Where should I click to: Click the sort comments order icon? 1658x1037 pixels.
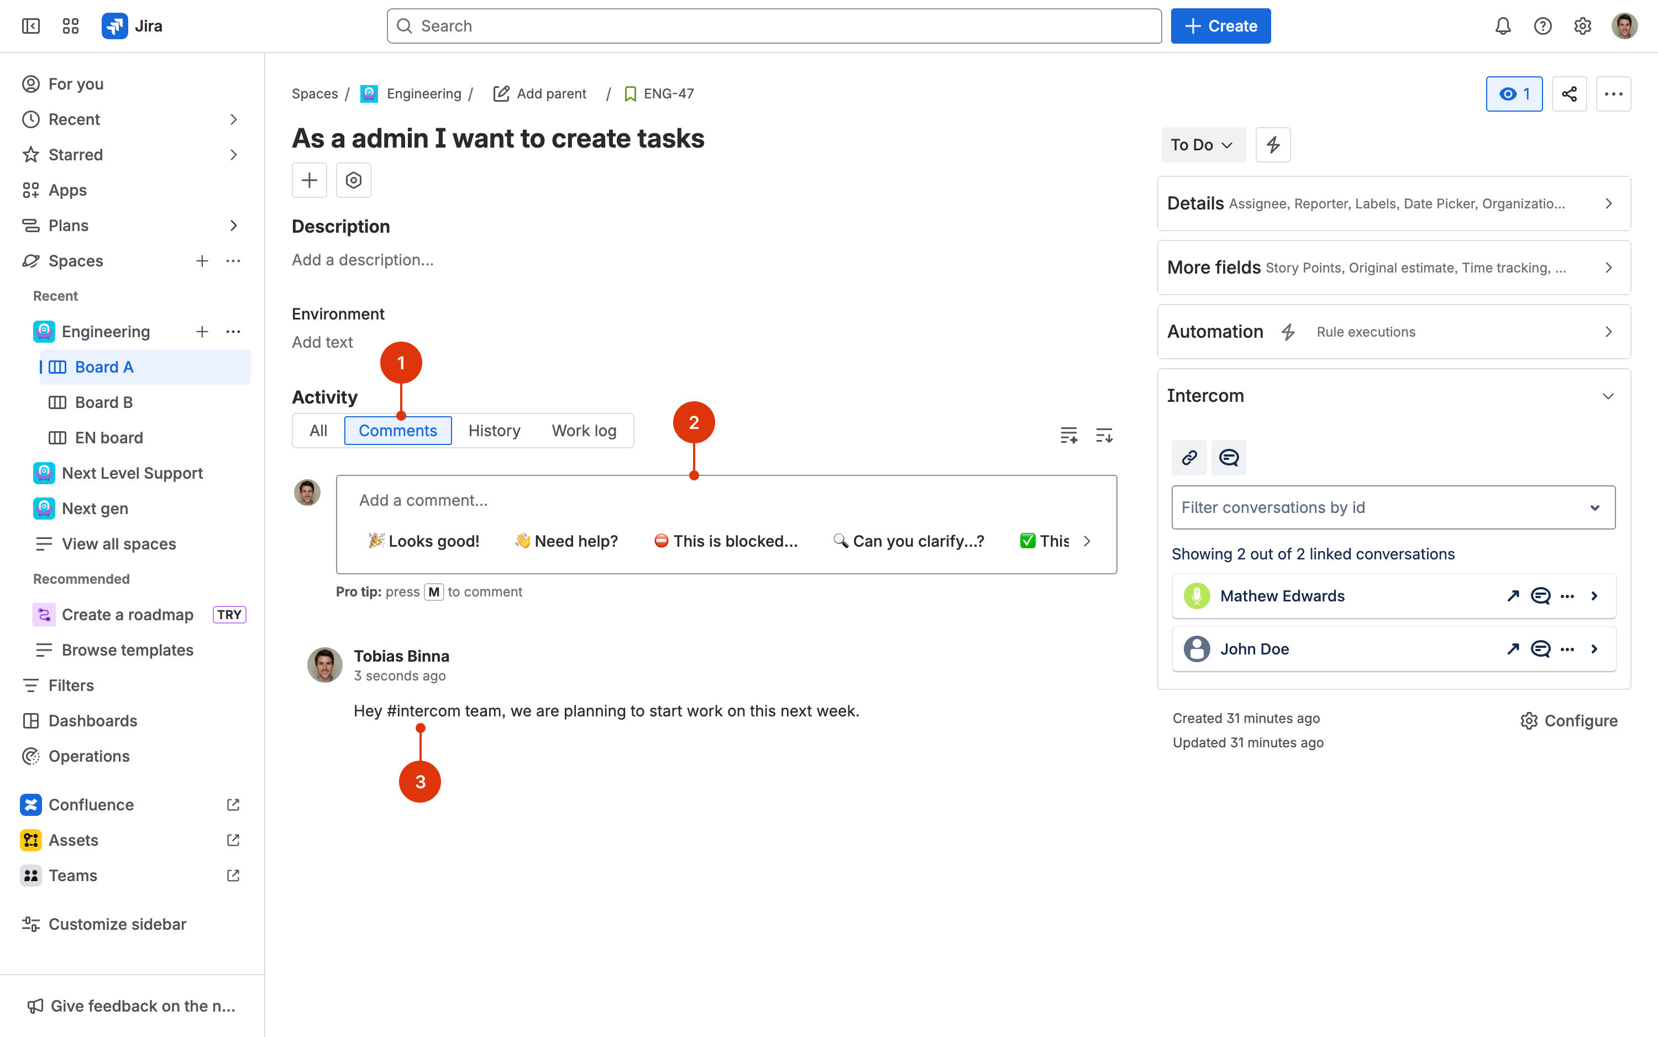(x=1104, y=435)
